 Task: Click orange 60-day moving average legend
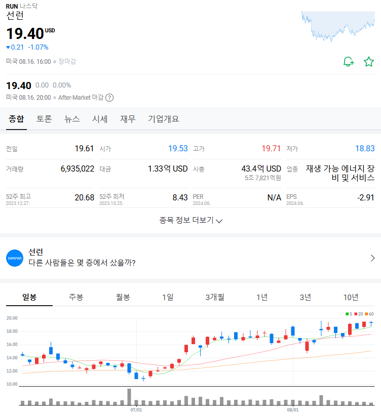pos(369,314)
